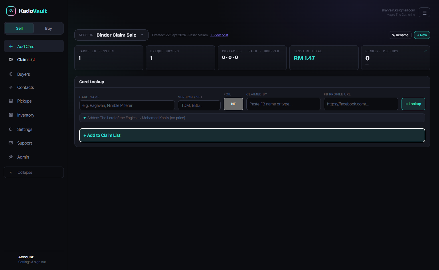Click the Buyers crescent icon
The width and height of the screenshot is (439, 270).
pos(11,74)
